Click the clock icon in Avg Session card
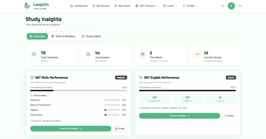This screenshot has height=139, width=266. pyautogui.click(x=88, y=54)
